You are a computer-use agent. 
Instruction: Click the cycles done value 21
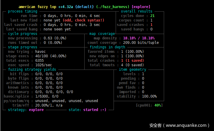click(152, 16)
